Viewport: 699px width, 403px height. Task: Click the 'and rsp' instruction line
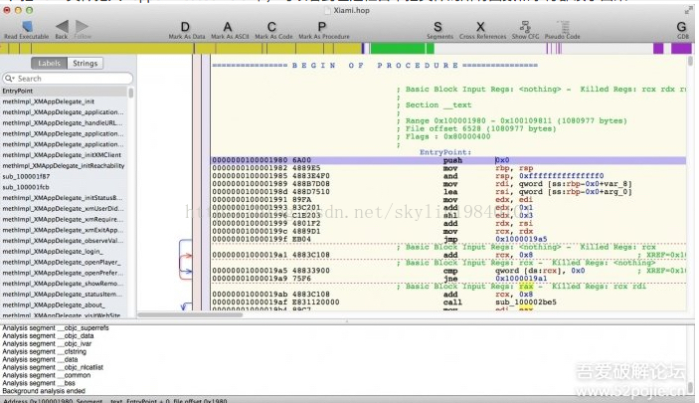click(x=448, y=176)
